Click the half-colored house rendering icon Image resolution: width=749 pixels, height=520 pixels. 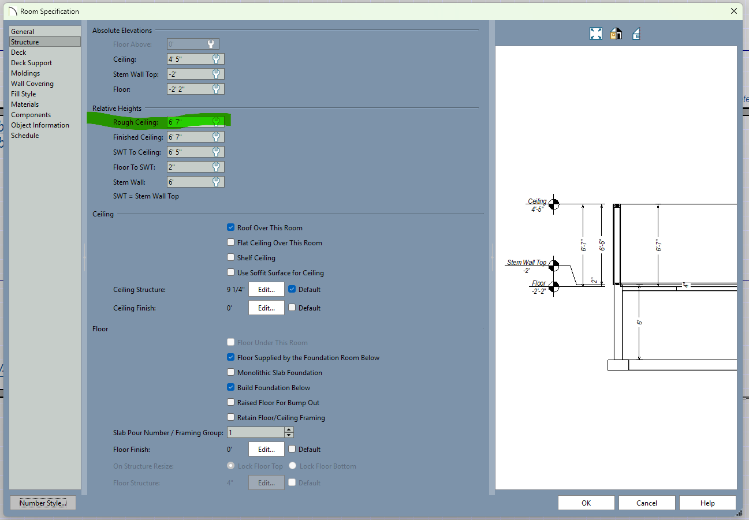[616, 34]
